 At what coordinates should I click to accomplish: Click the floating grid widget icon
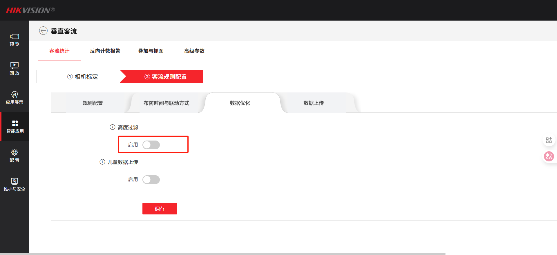[549, 140]
